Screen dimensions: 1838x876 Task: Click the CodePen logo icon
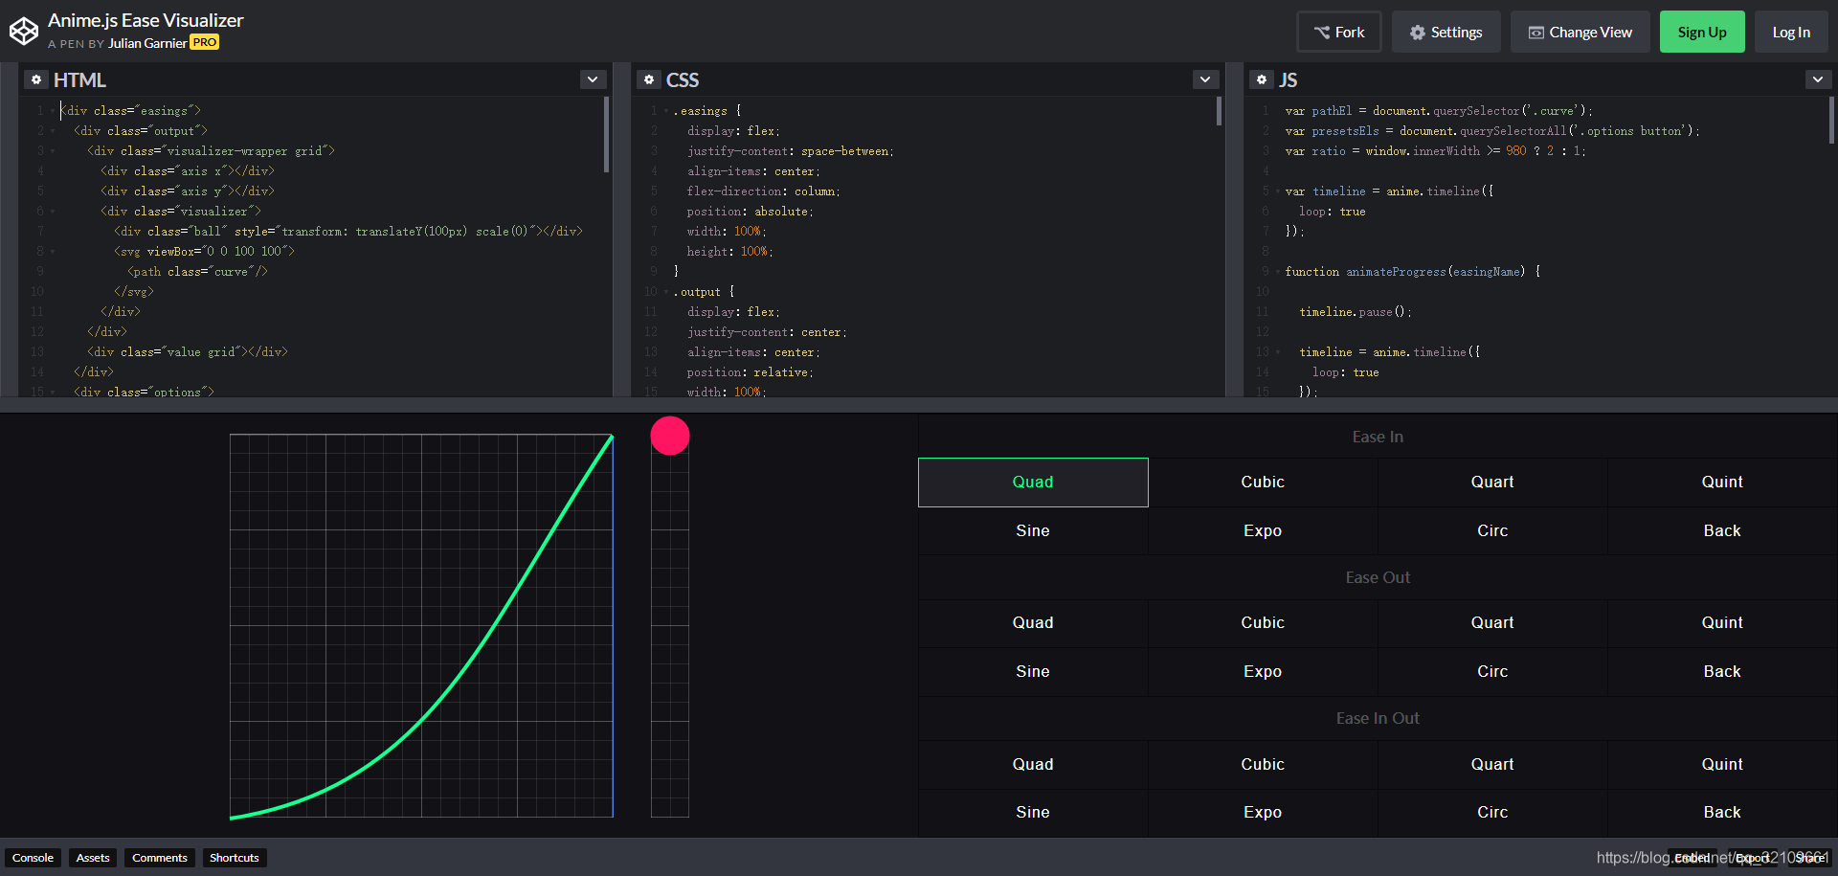24,32
